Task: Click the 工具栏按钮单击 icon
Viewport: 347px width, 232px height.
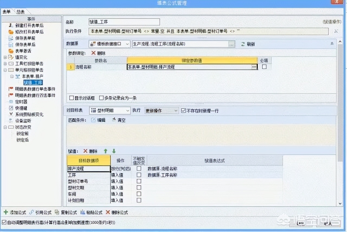Action: tap(11, 64)
